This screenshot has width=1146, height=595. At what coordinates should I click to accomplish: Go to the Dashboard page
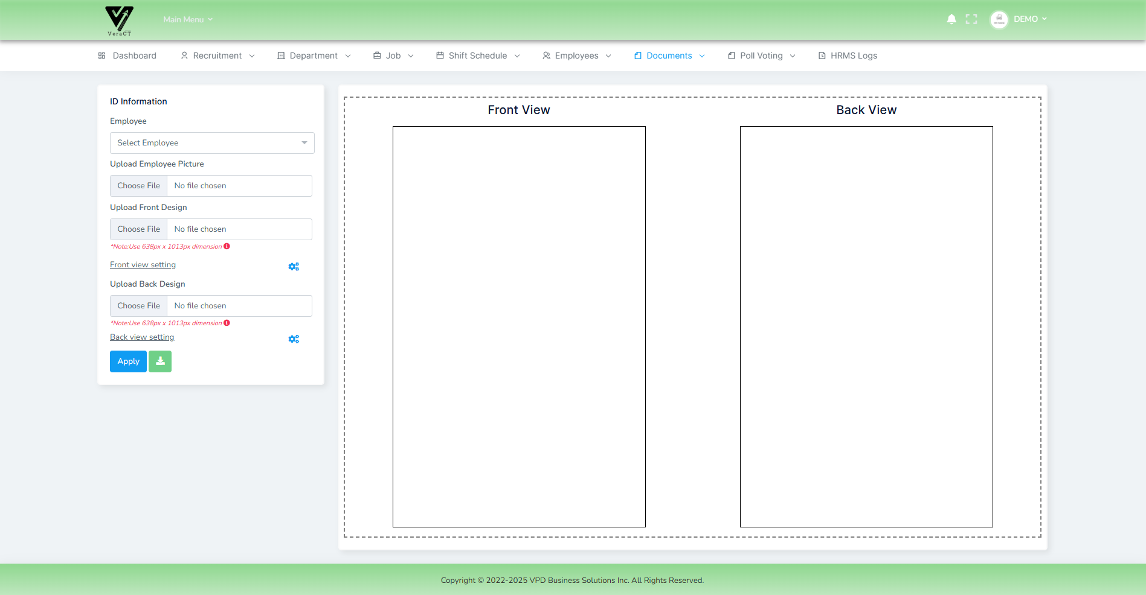(x=127, y=56)
